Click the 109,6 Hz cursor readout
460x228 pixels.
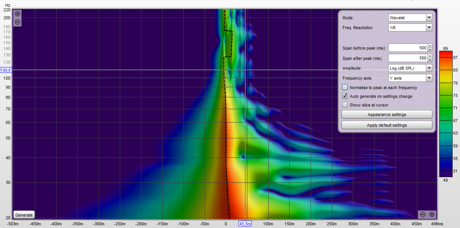point(6,70)
